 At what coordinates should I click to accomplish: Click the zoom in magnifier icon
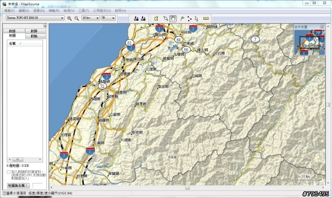click(x=69, y=19)
